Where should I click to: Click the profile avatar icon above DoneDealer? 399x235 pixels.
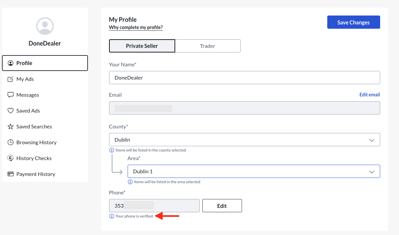[x=45, y=26]
